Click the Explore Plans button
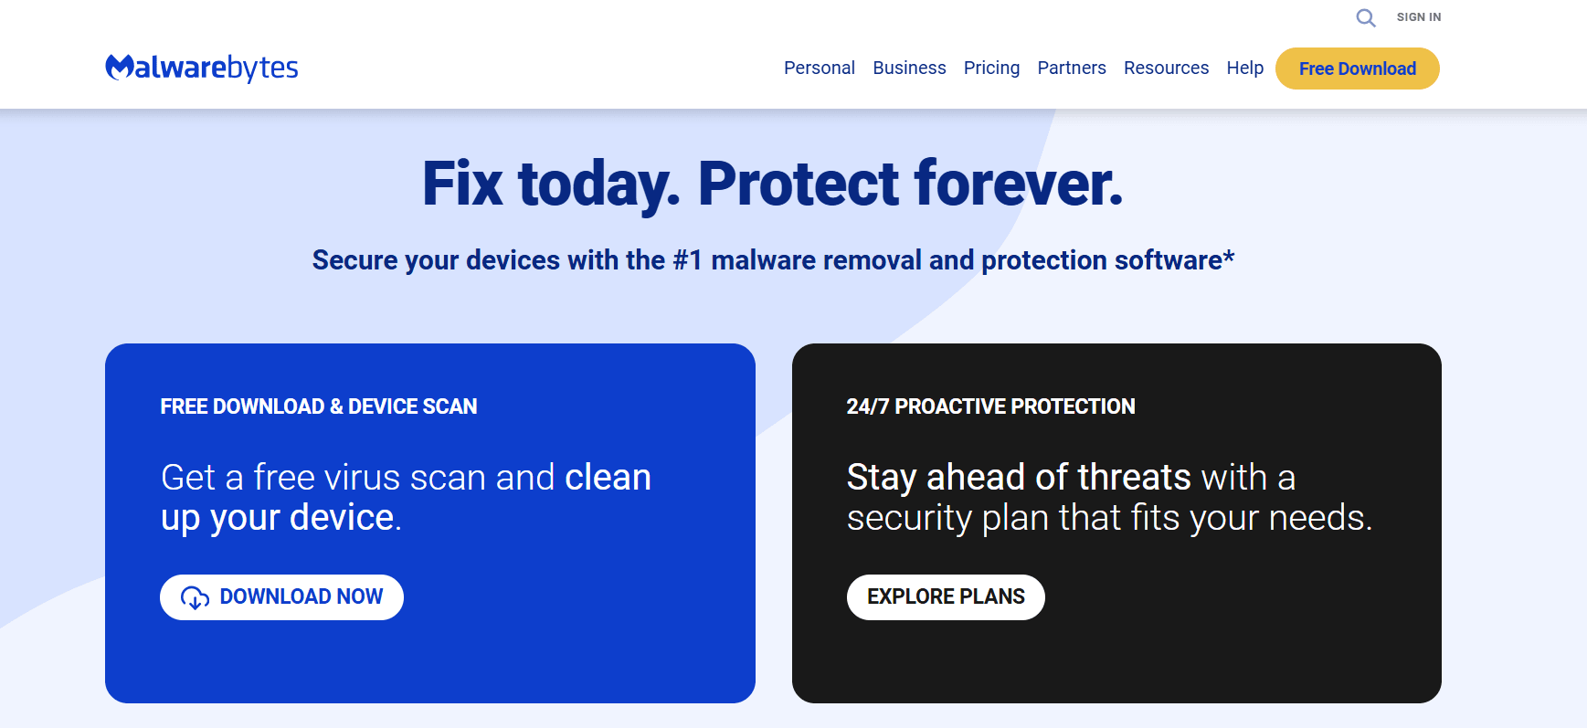This screenshot has width=1587, height=728. 946,597
